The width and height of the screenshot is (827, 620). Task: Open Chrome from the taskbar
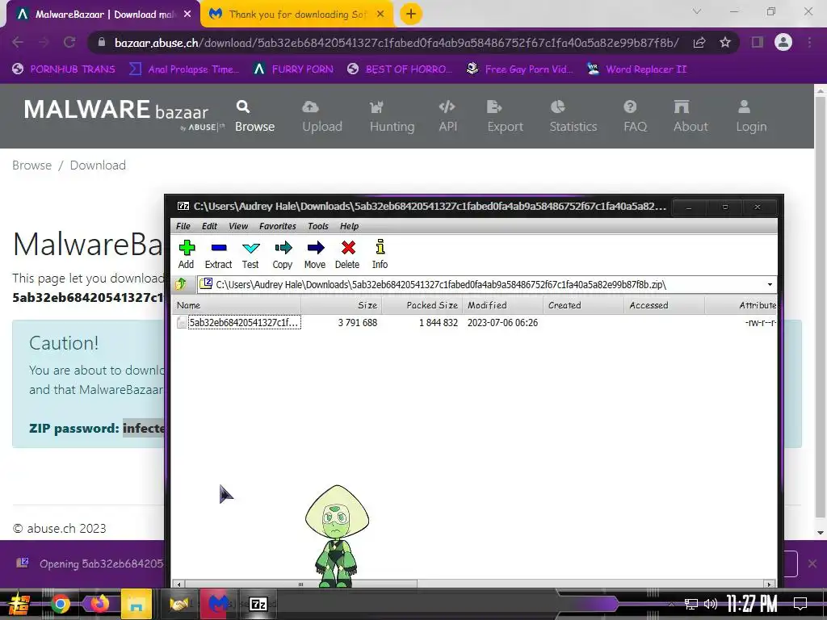[61, 604]
